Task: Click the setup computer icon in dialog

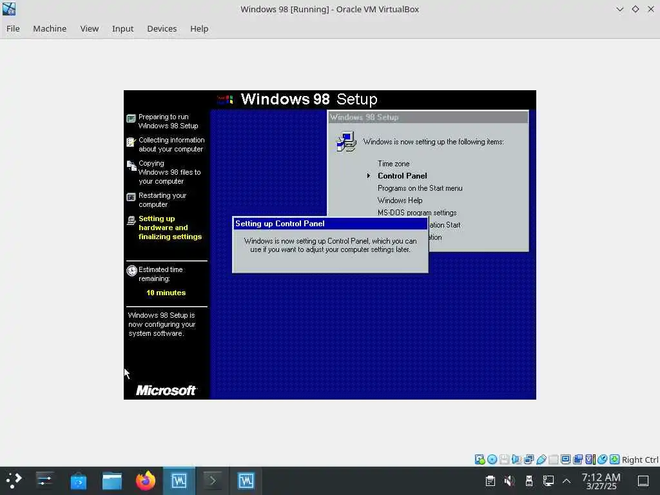Action: click(346, 142)
